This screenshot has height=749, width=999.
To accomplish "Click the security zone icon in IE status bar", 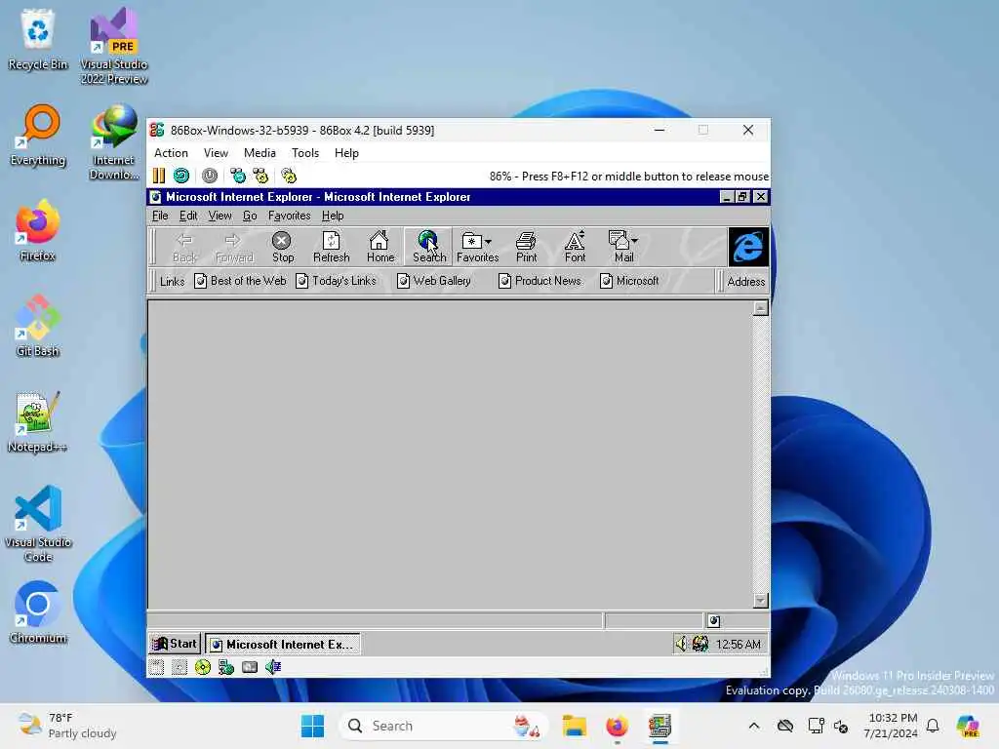I will [713, 620].
